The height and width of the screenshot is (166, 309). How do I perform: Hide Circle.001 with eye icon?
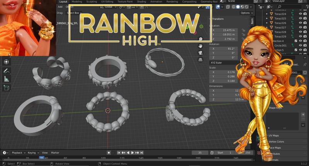(301, 45)
